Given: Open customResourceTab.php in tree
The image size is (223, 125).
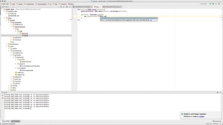Looking at the screenshot, I should tap(31, 66).
